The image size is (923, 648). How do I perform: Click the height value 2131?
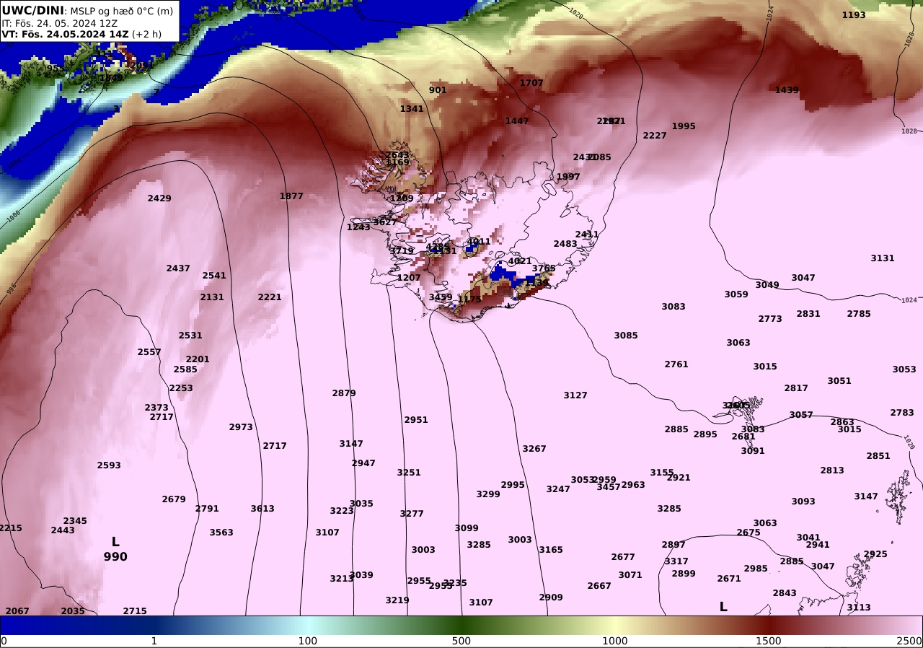tap(212, 297)
